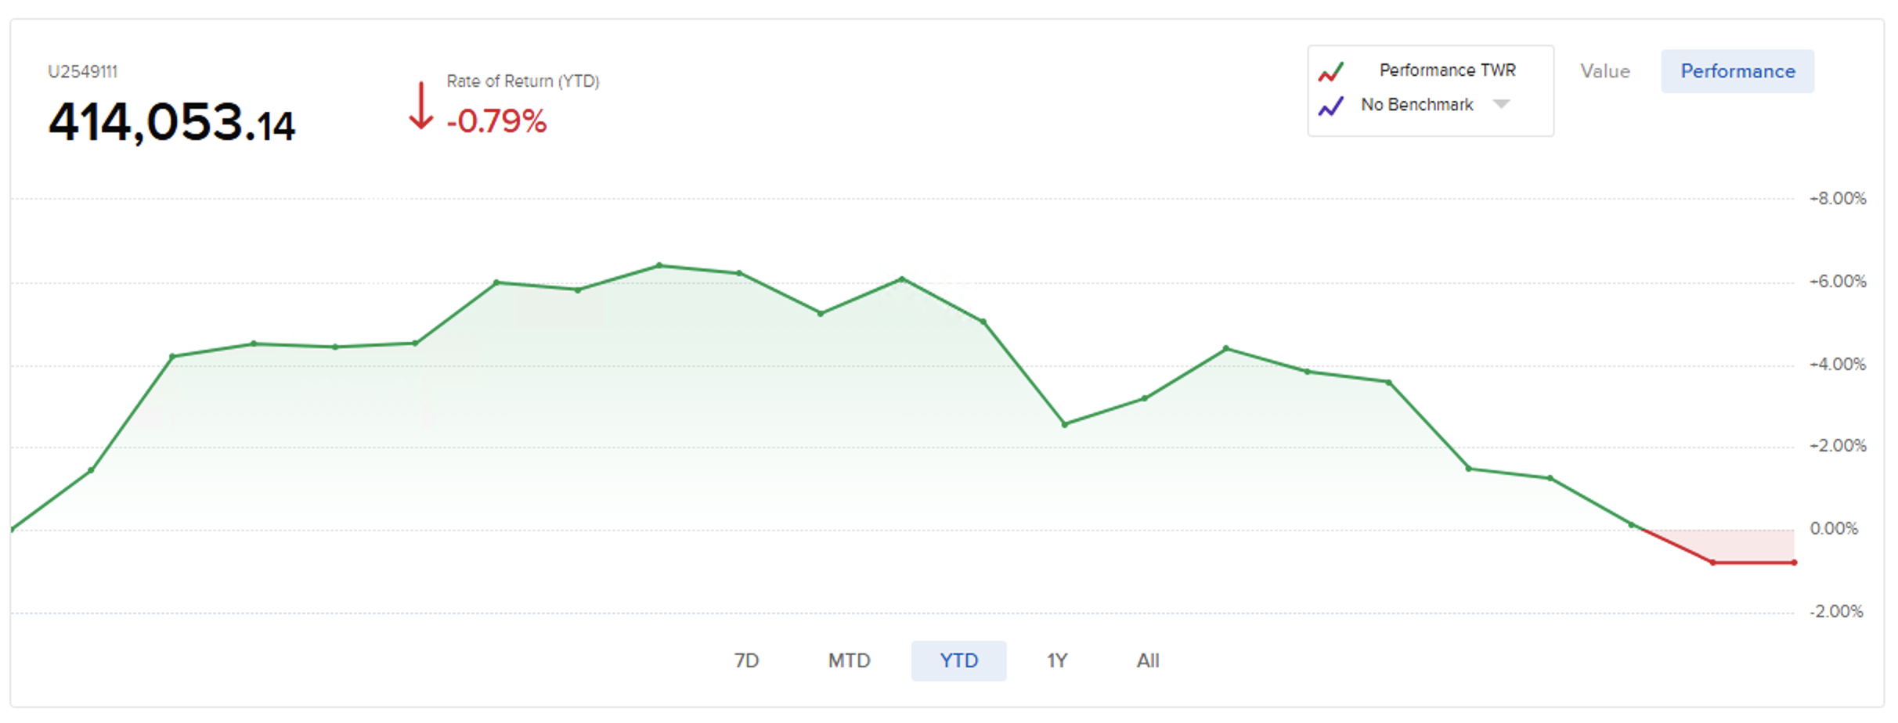1898x723 pixels.
Task: Select the All time range
Action: [1148, 661]
